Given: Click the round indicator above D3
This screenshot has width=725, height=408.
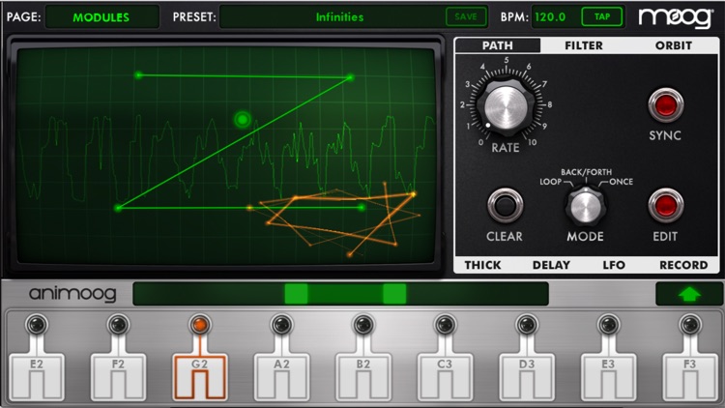Looking at the screenshot, I should [x=527, y=325].
